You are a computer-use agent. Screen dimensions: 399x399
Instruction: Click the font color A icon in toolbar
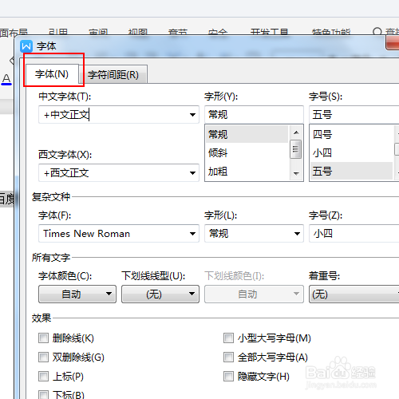click(6, 79)
